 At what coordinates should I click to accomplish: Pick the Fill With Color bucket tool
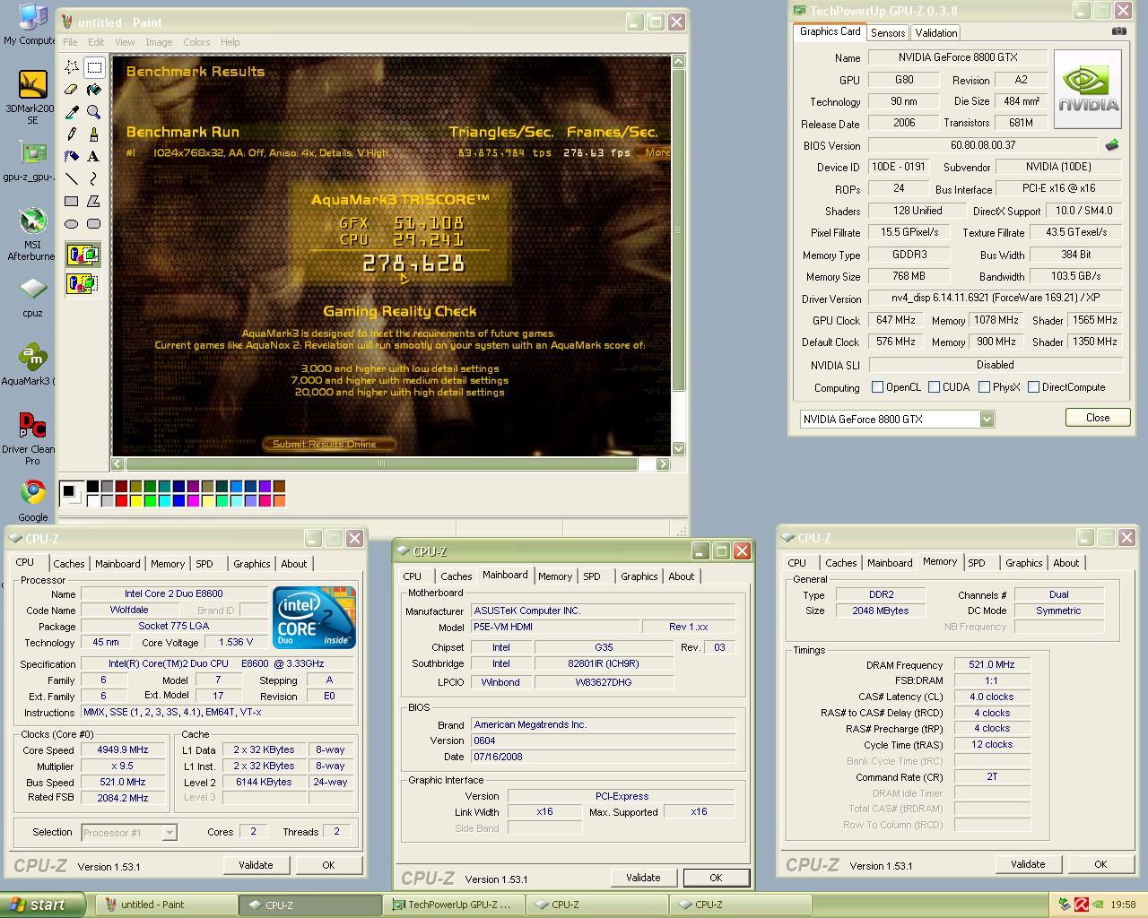(x=93, y=90)
